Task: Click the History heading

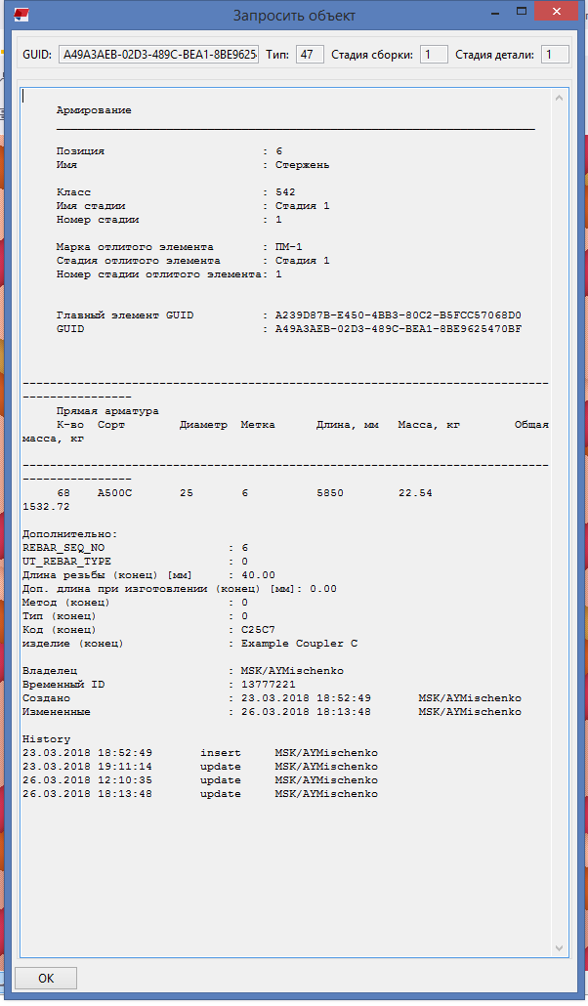Action: click(x=46, y=739)
